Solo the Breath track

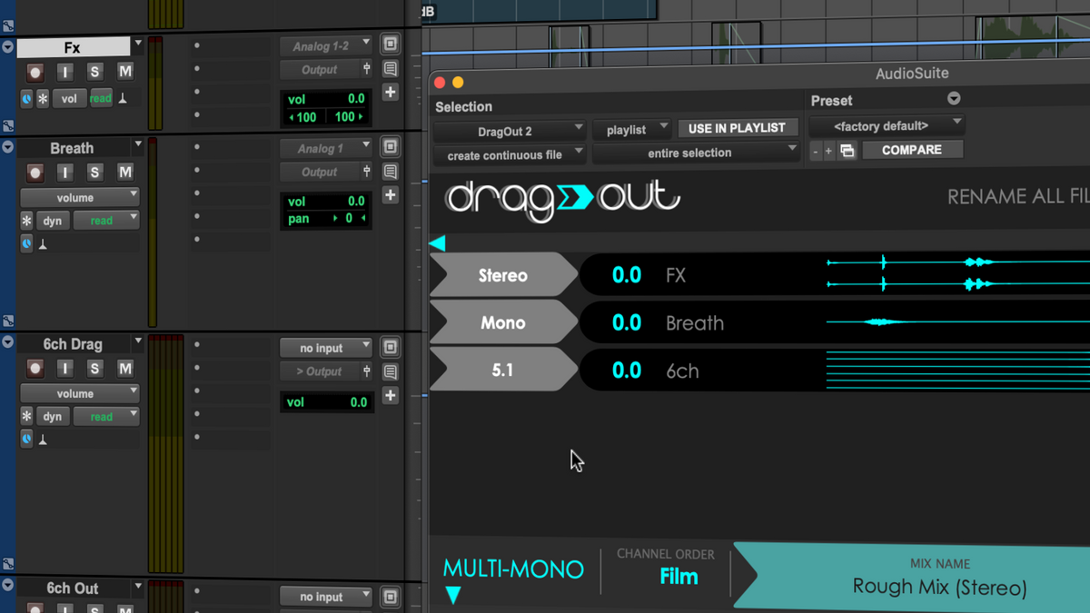[x=94, y=172]
